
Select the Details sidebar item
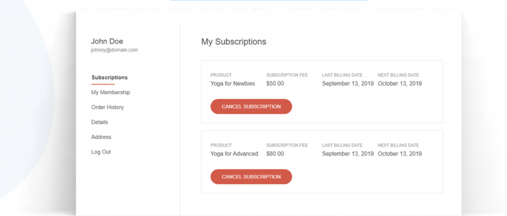100,122
